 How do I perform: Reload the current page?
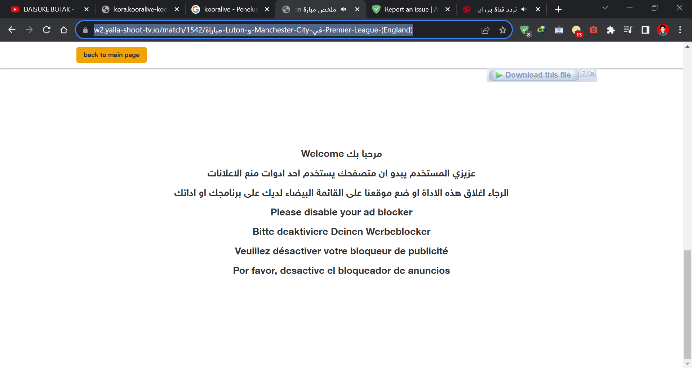[x=46, y=30]
